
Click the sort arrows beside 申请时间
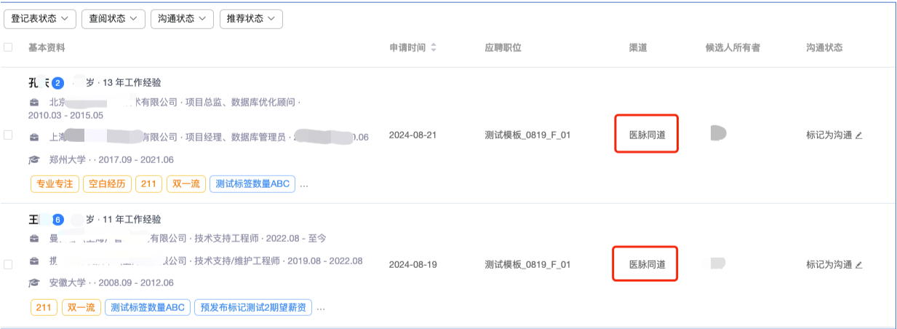tap(434, 48)
